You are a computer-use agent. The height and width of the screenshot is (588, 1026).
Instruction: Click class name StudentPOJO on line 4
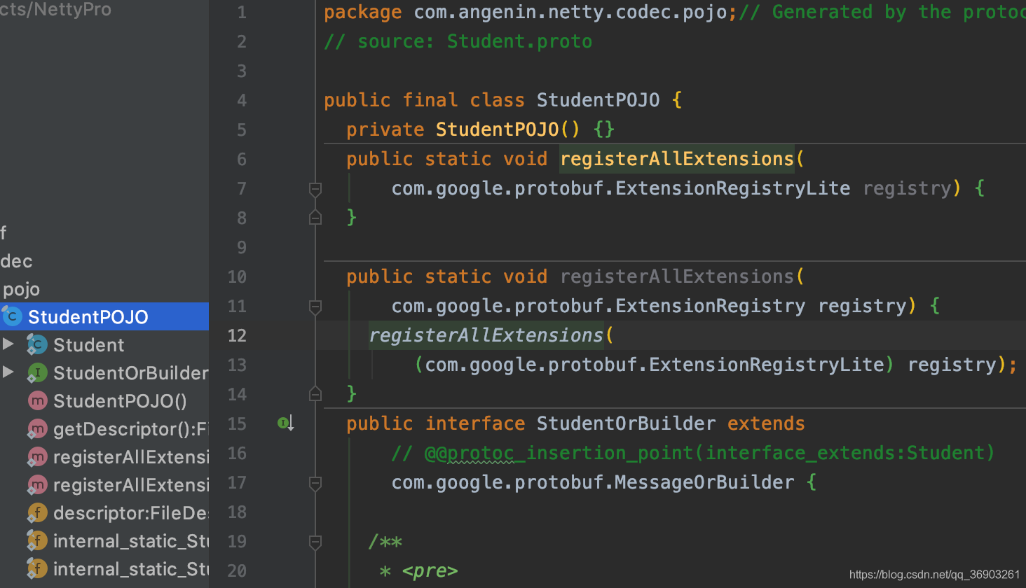click(598, 100)
